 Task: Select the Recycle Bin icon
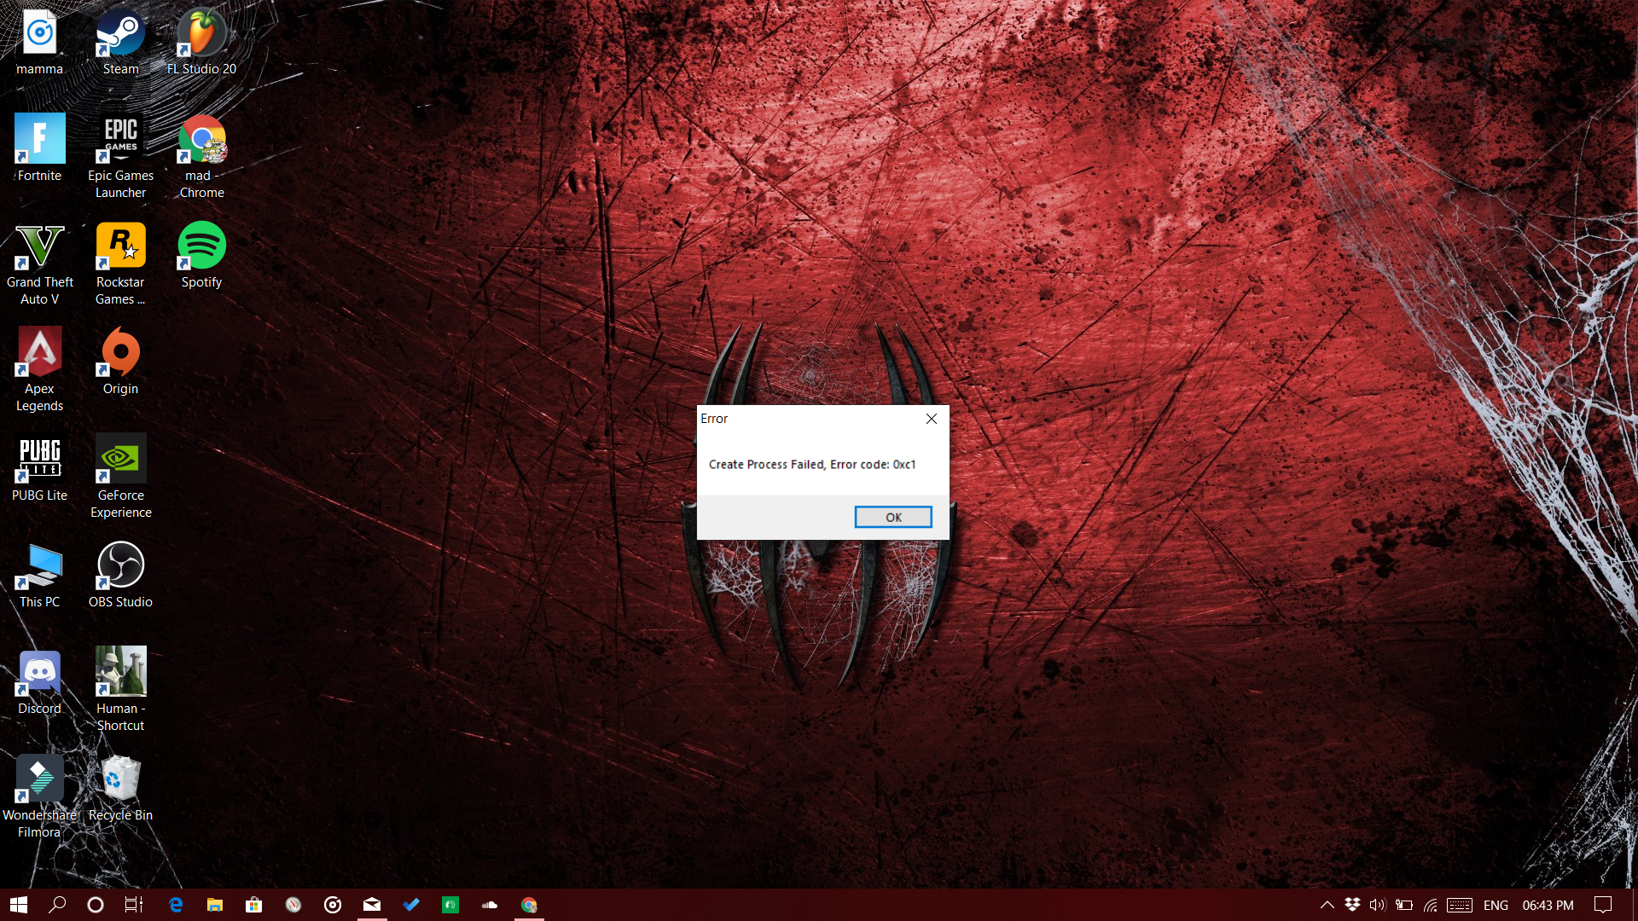pyautogui.click(x=120, y=789)
